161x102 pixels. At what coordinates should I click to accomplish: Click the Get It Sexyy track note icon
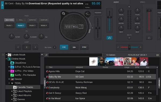47,93
